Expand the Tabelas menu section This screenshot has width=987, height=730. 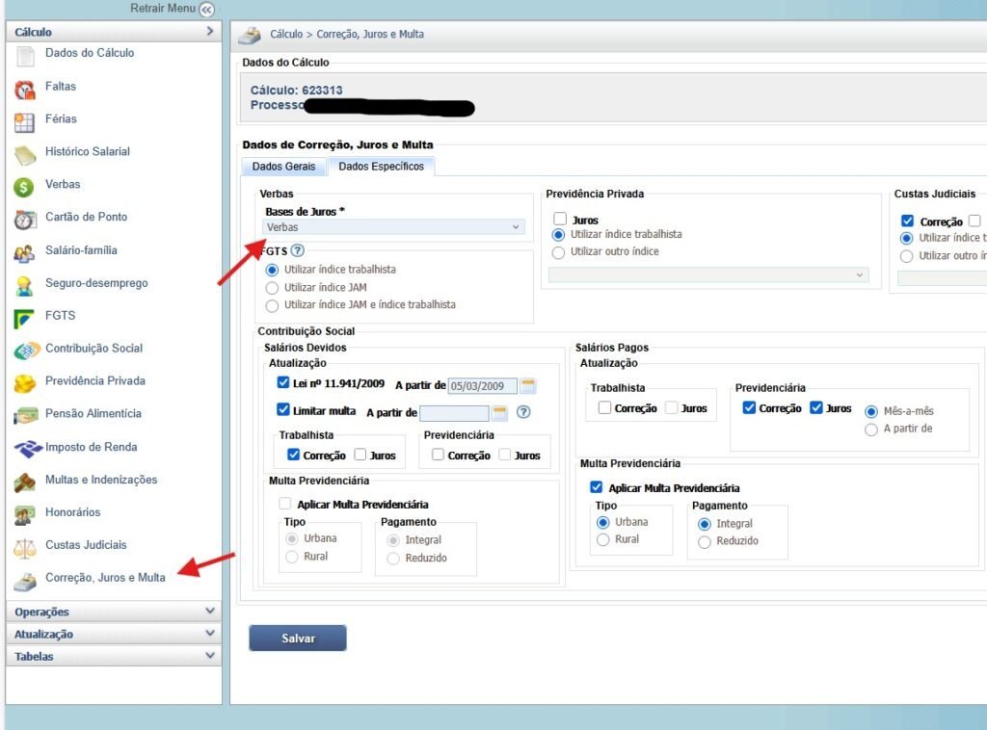pyautogui.click(x=113, y=656)
